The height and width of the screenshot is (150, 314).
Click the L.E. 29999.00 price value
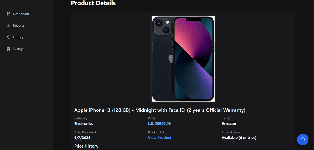(x=159, y=124)
